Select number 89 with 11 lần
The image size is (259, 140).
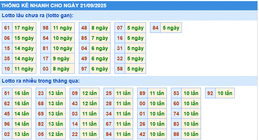(x=142, y=93)
